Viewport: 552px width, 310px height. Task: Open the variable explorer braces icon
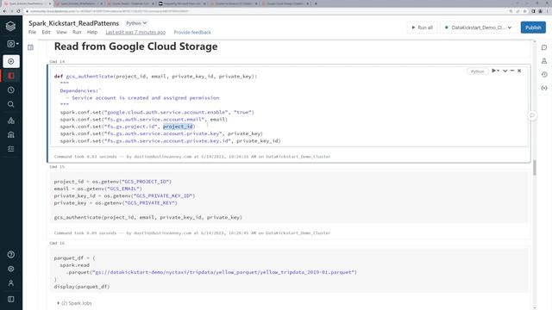544,88
